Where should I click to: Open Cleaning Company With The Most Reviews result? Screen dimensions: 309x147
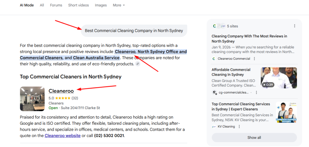click(x=249, y=39)
